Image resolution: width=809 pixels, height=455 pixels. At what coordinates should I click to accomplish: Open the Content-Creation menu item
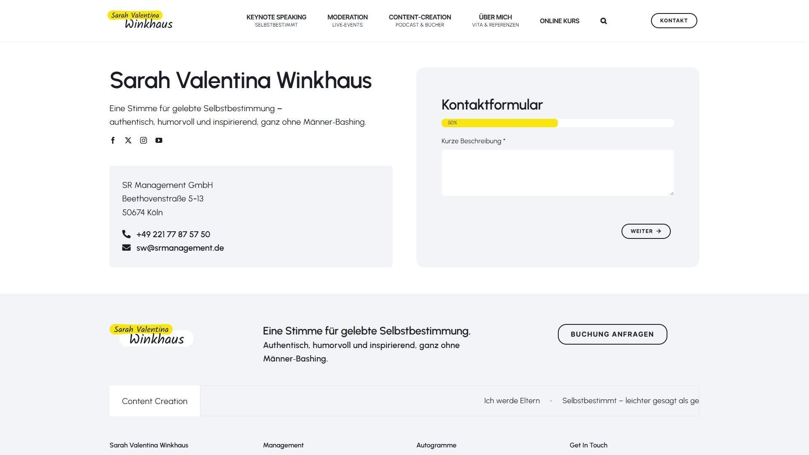(x=420, y=20)
